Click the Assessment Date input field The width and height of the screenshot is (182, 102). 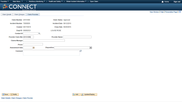pyautogui.click(x=28, y=48)
